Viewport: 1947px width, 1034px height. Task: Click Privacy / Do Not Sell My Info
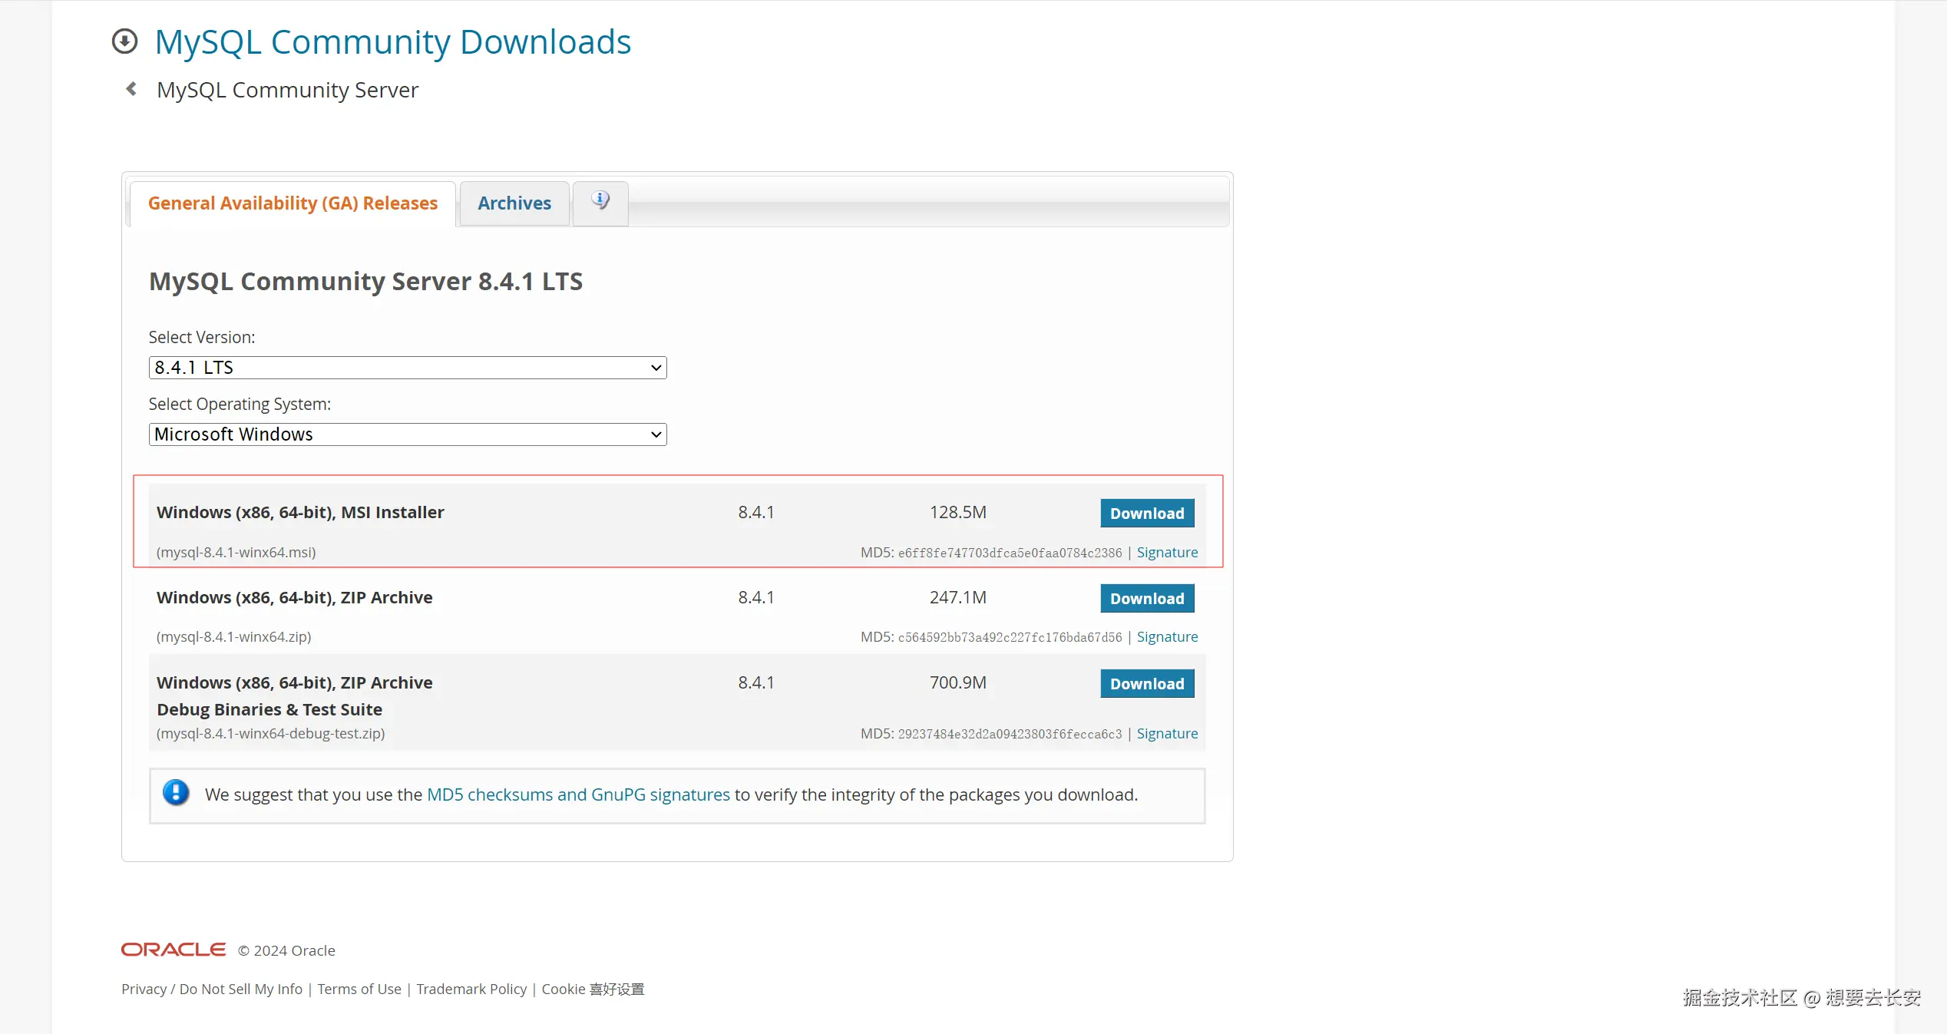click(x=211, y=989)
